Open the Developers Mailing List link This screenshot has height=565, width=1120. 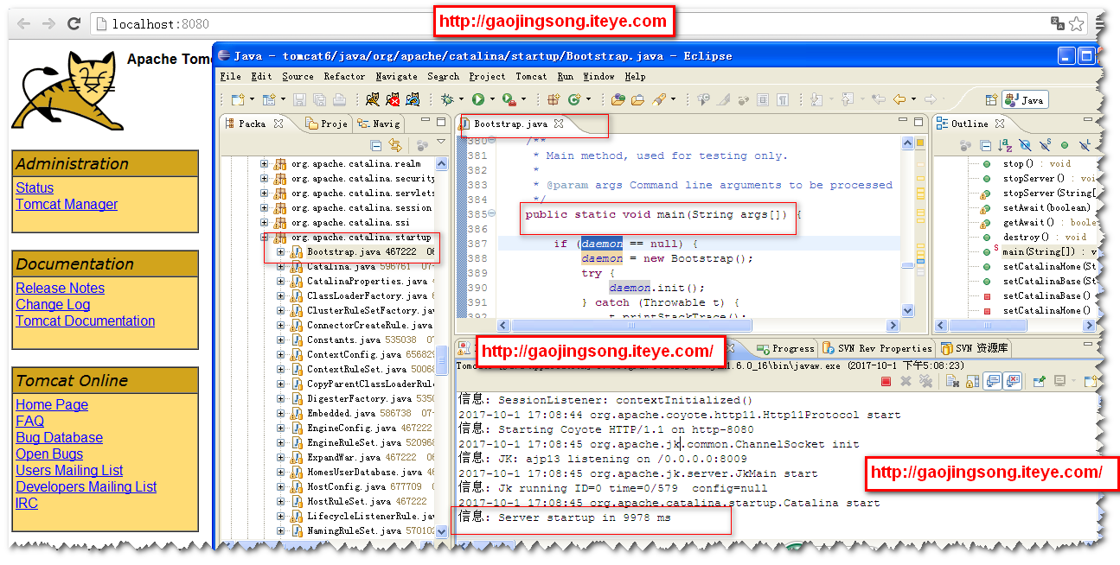pos(86,486)
